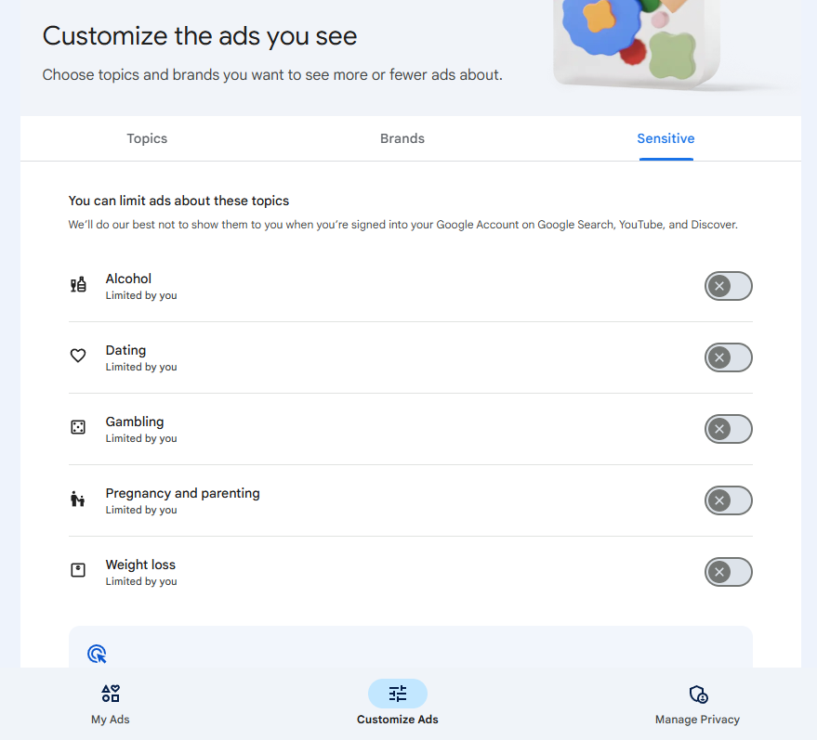
Task: Click the 'Alcohol' topic label
Action: pyautogui.click(x=128, y=279)
